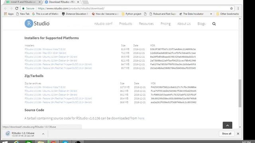Viewport: 255px width, 143px height.
Task: Open 'This is a set of Matlab' bookmark
Action: (x=45, y=14)
